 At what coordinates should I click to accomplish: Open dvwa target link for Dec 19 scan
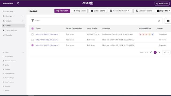pyautogui.click(x=47, y=40)
